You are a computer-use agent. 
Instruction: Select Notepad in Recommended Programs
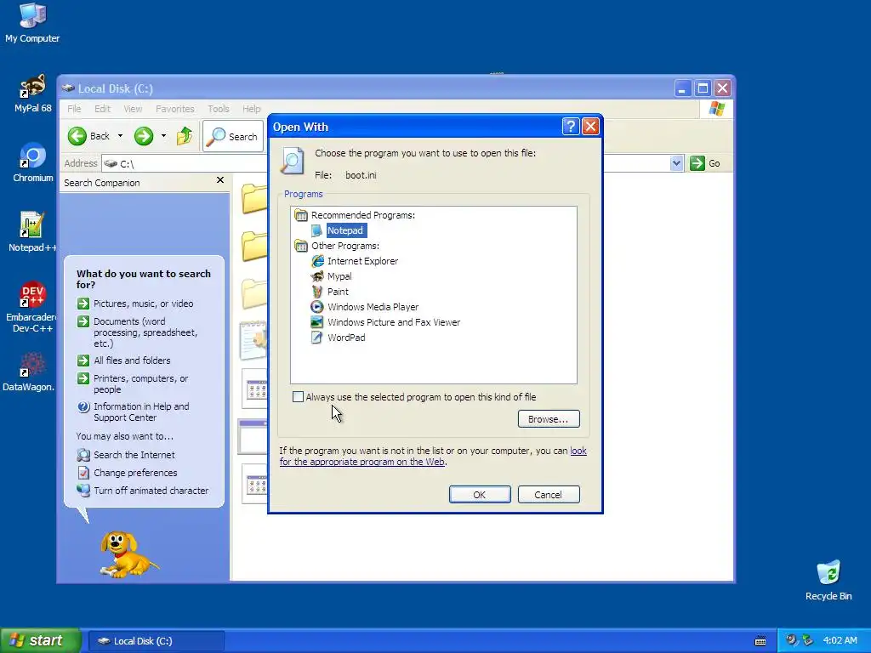[x=344, y=230]
